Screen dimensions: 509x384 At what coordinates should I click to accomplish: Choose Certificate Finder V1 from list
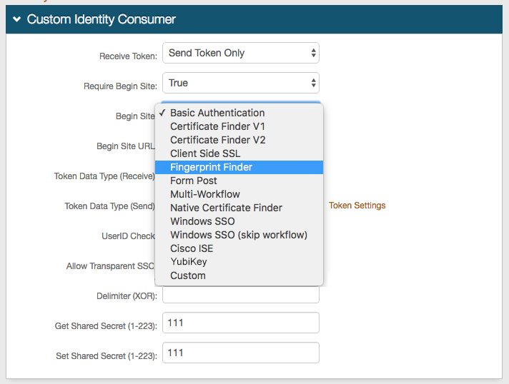(x=217, y=126)
